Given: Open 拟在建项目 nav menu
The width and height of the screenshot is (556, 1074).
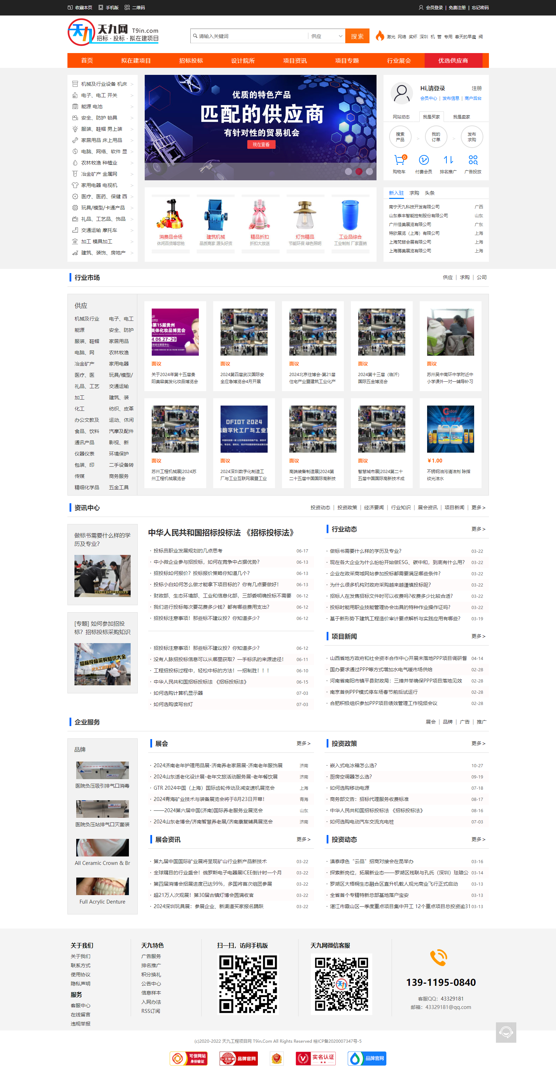Looking at the screenshot, I should pos(136,60).
